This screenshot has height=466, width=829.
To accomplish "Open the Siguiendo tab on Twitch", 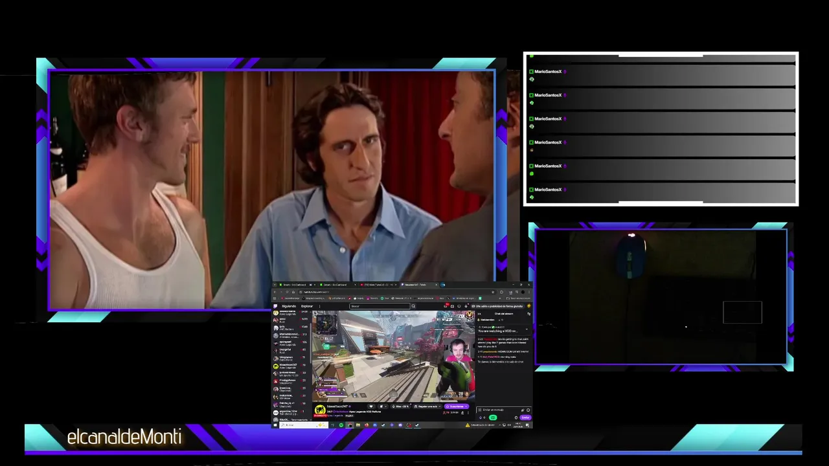I will [x=289, y=306].
